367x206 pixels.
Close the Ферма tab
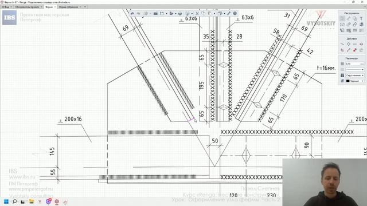(55, 7)
